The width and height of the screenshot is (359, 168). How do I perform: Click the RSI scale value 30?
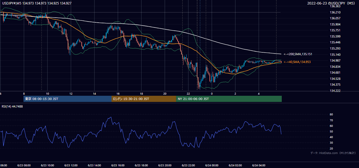click(331, 143)
